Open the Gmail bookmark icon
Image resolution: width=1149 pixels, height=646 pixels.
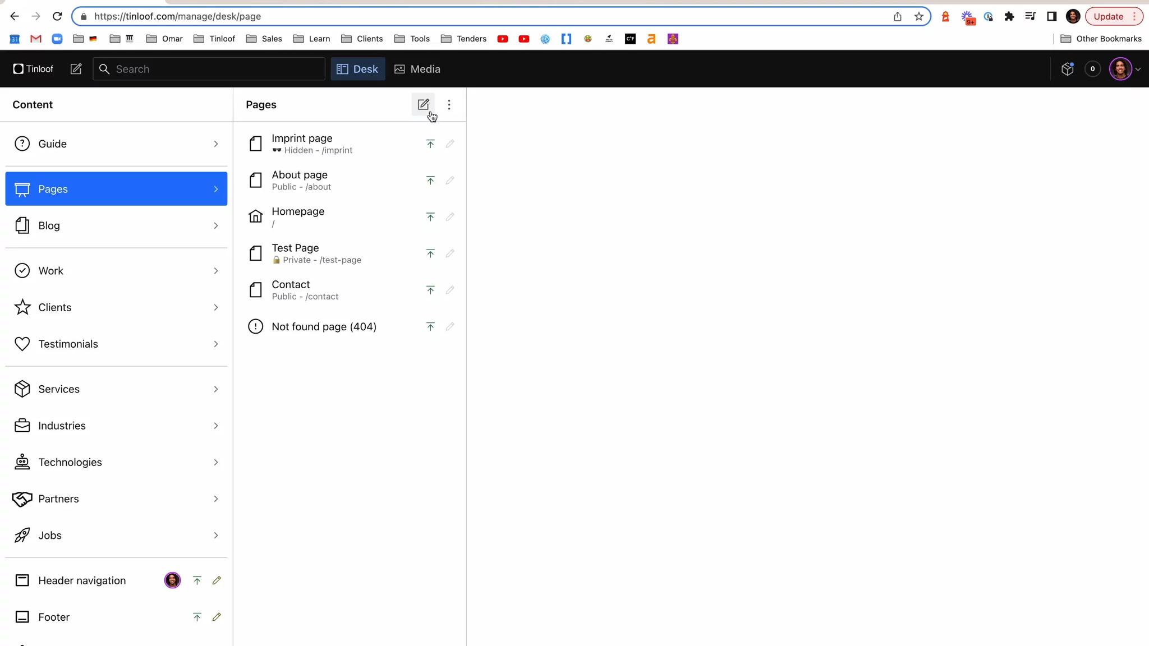[36, 39]
